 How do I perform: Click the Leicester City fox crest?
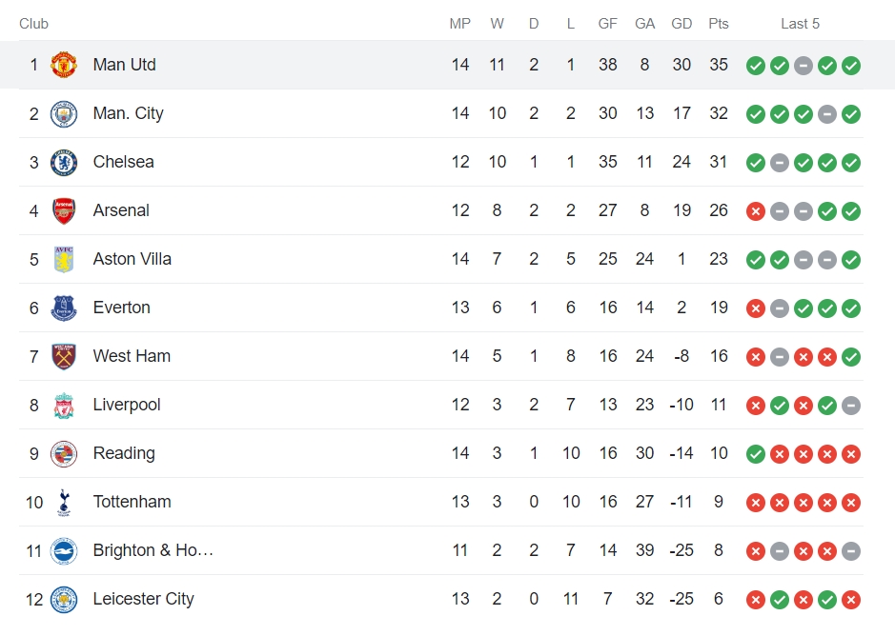[64, 599]
